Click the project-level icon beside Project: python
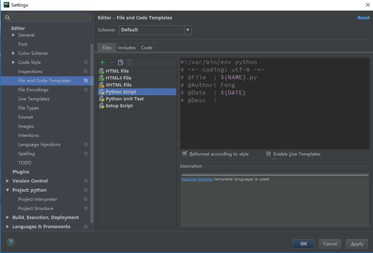 86,190
